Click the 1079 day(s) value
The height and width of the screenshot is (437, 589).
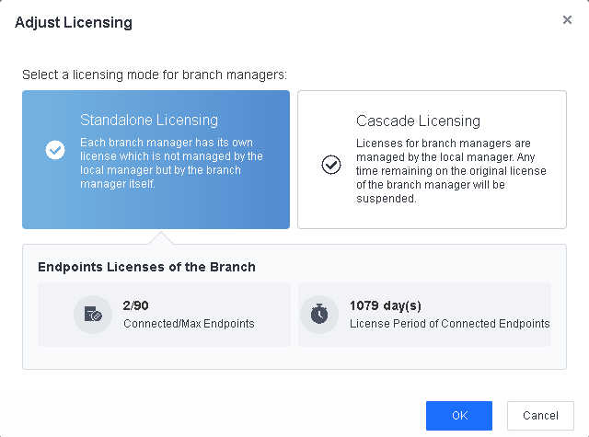(x=386, y=305)
